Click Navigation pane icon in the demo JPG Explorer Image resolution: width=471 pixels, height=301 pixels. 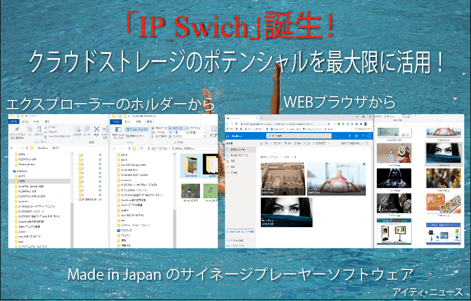pos(118,129)
